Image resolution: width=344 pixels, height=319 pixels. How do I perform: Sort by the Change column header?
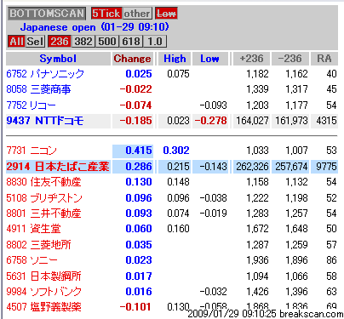click(133, 59)
